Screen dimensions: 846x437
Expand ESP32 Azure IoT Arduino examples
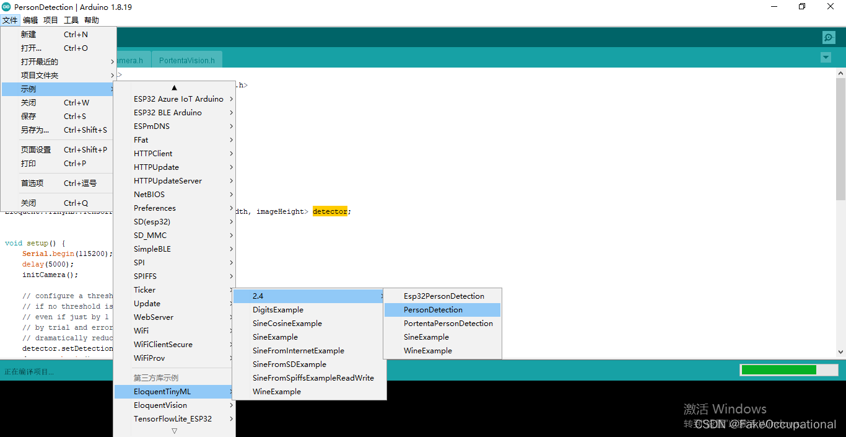pyautogui.click(x=175, y=99)
